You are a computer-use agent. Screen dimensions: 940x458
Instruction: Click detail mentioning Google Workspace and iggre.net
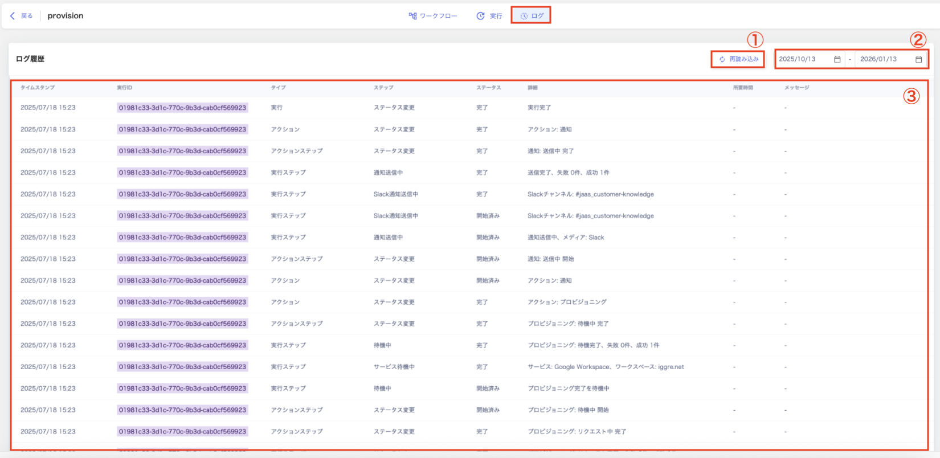click(x=606, y=367)
